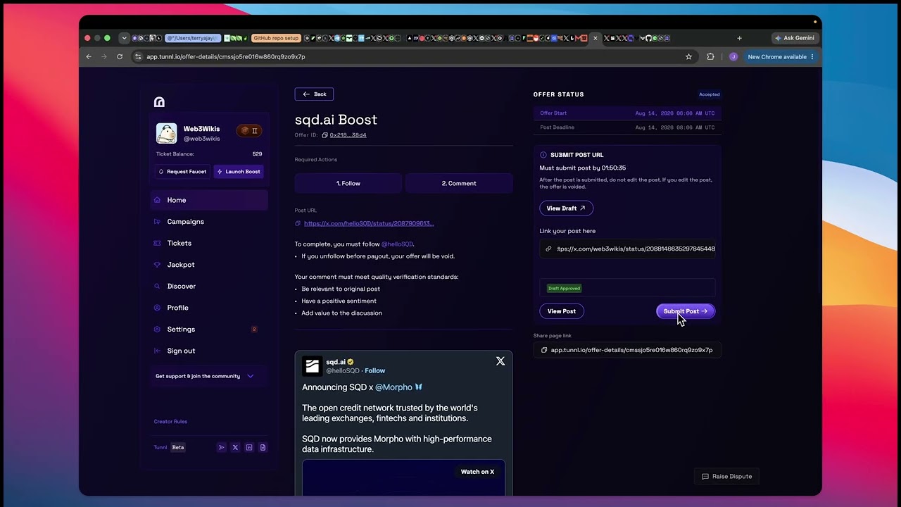Open Discover in the sidebar
The width and height of the screenshot is (901, 507).
point(209,286)
